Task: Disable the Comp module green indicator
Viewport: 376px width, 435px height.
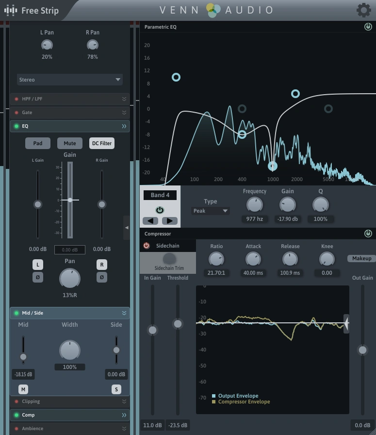Action: point(16,415)
